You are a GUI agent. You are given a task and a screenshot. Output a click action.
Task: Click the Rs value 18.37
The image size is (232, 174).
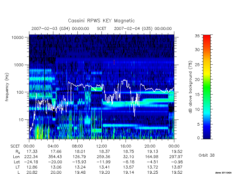pos(104,151)
